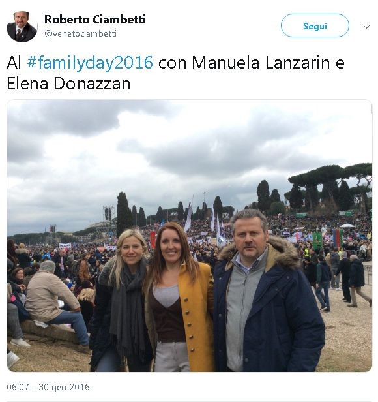The image size is (378, 402).
Task: Click the woman in yellow coat in photo
Action: tap(179, 298)
